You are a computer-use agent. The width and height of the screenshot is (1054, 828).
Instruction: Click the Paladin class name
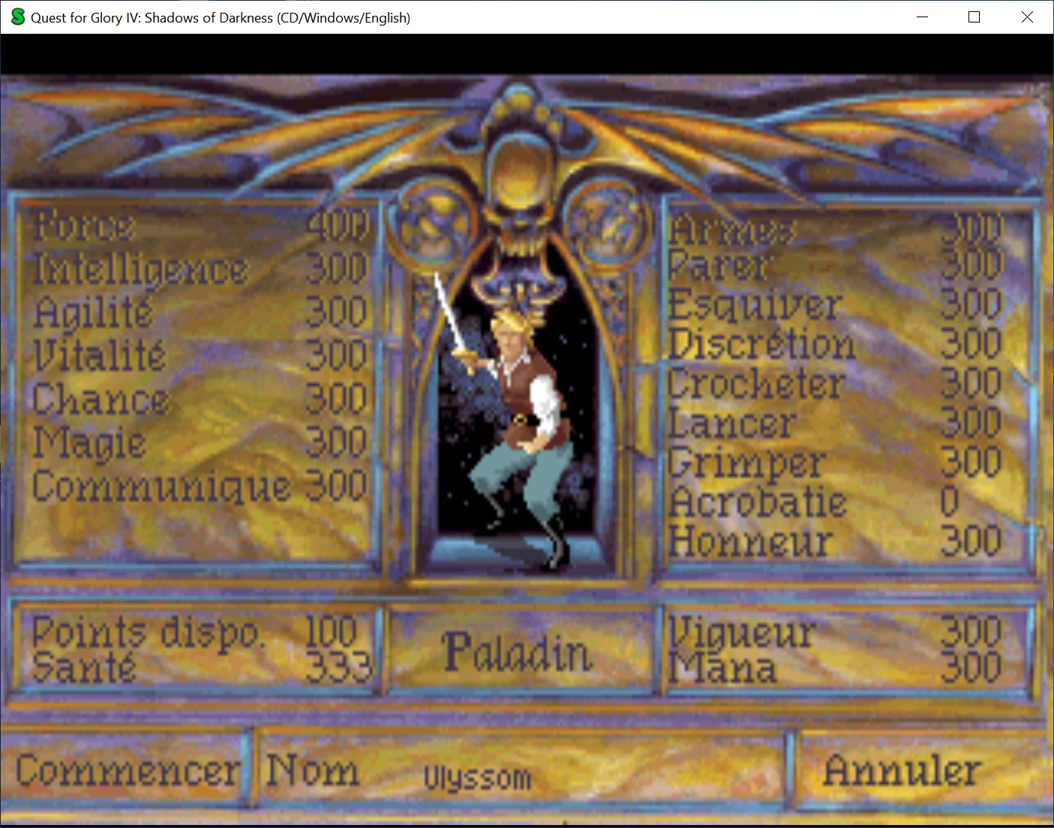pos(518,652)
